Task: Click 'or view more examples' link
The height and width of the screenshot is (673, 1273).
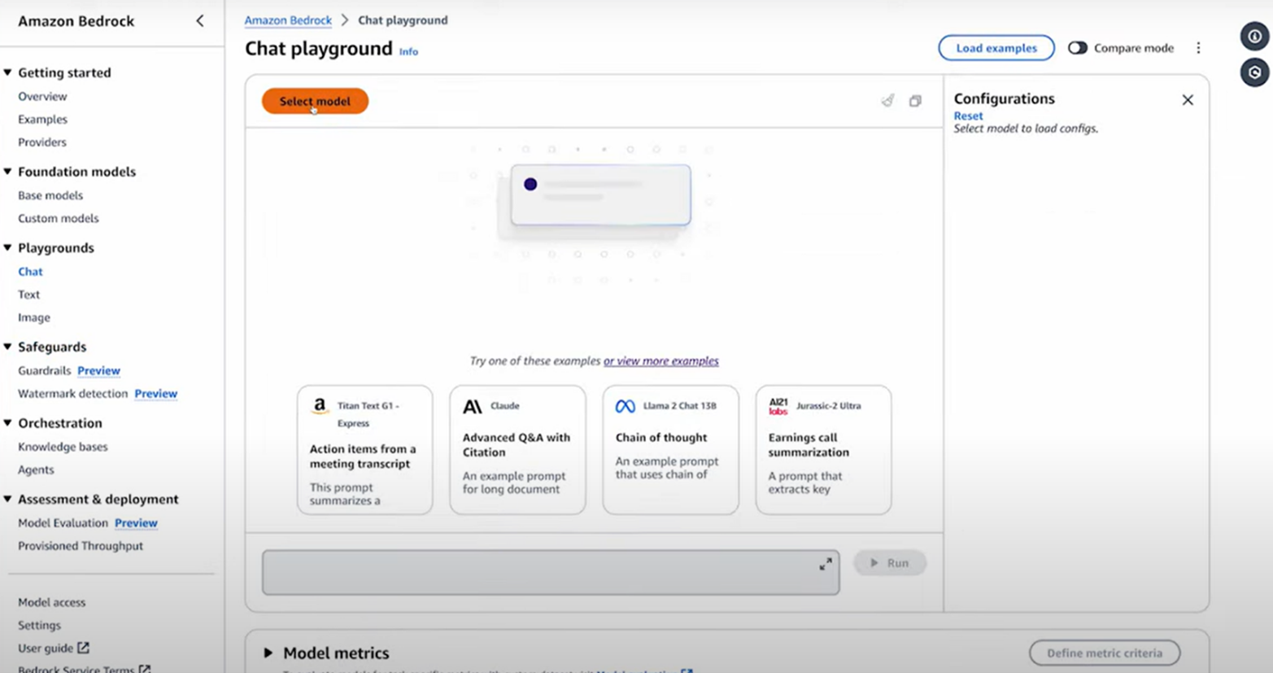Action: [x=661, y=361]
